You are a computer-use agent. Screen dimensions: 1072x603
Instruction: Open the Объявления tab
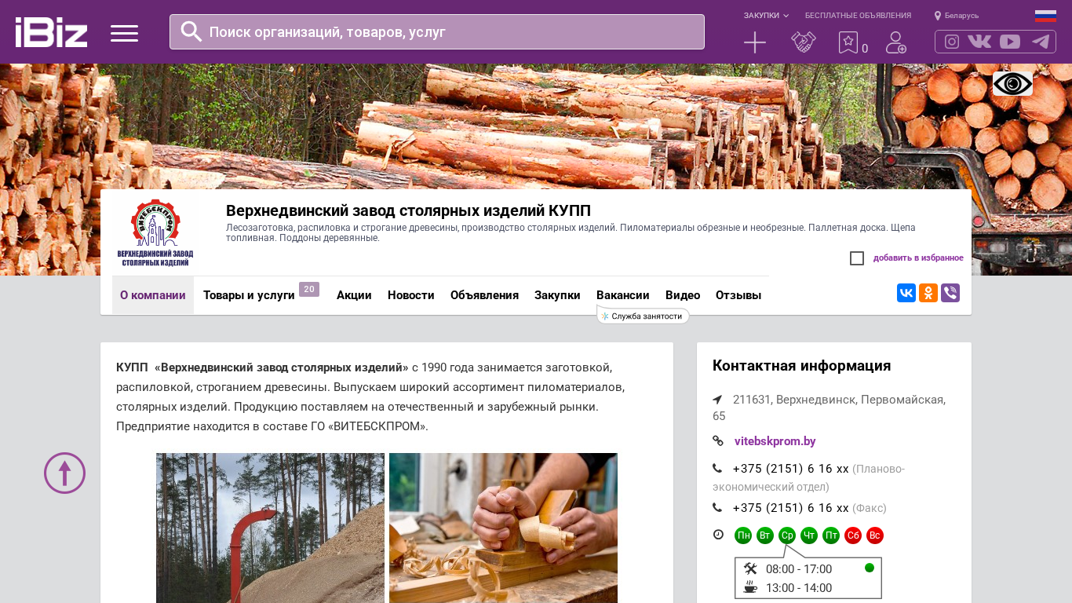484,295
